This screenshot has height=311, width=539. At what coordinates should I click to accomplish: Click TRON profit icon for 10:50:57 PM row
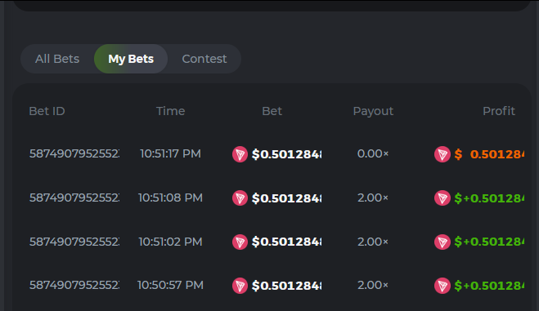click(x=442, y=286)
